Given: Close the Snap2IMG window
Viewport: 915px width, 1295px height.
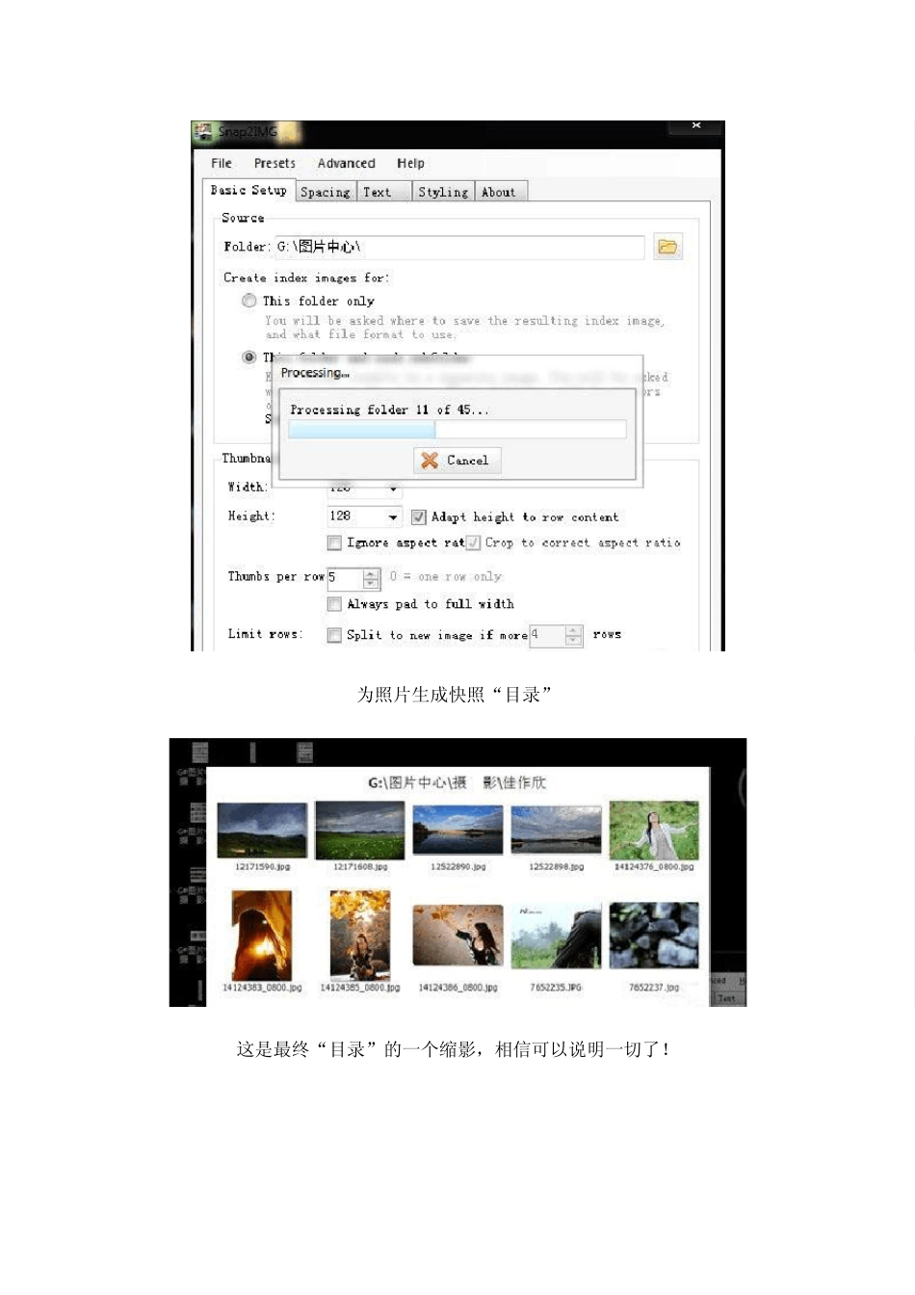Looking at the screenshot, I should pos(695,126).
